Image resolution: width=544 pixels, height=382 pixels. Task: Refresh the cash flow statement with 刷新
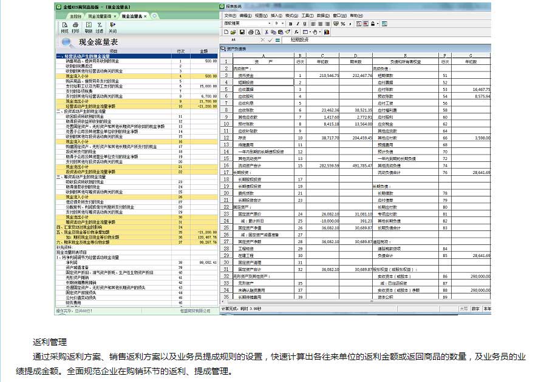pos(89,27)
